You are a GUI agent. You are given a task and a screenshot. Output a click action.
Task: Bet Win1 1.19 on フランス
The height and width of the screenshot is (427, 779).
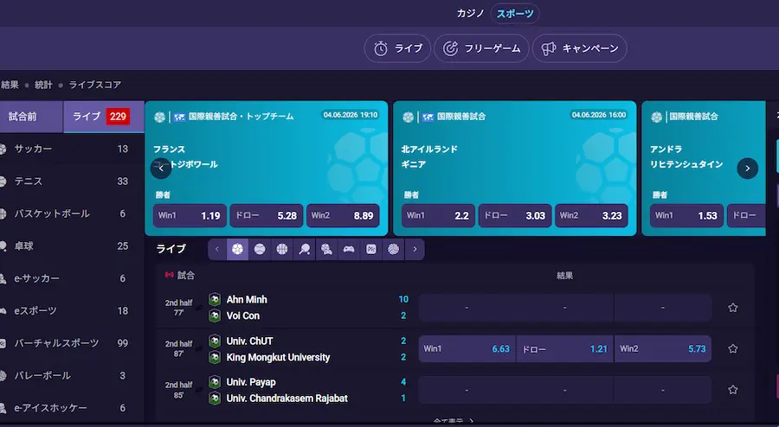(190, 216)
